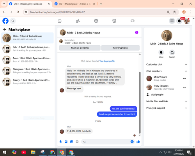Click the Mish conversation avatar in header
The height and width of the screenshot is (156, 195).
coord(63,32)
